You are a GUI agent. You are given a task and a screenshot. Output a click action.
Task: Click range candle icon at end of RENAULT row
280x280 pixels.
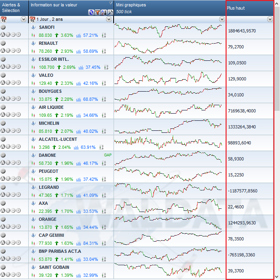coord(104,52)
